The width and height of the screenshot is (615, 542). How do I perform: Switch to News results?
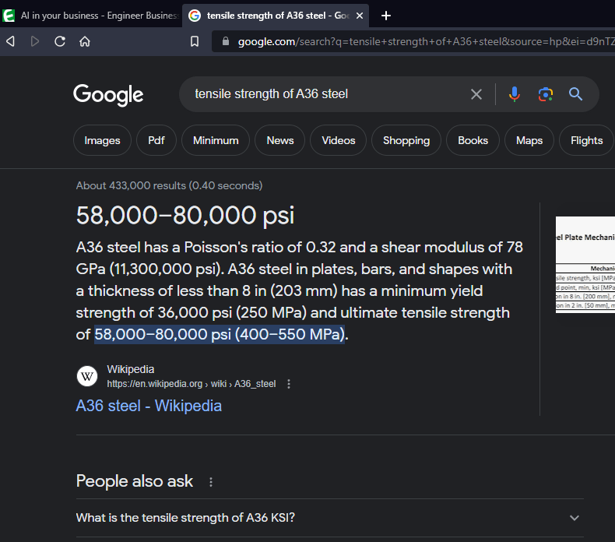point(279,140)
